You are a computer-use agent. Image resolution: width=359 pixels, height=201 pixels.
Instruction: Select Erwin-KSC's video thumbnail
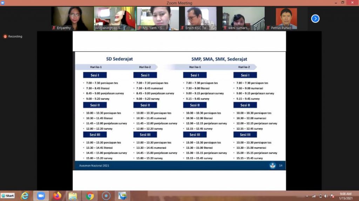click(x=201, y=18)
